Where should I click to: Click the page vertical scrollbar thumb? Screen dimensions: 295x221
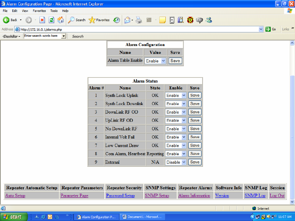(x=292, y=137)
